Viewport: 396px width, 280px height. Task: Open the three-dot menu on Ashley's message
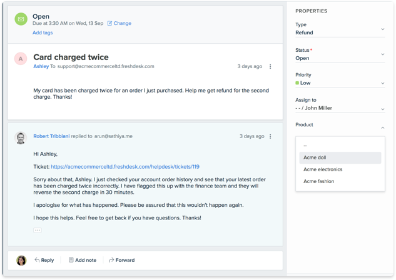pos(270,66)
